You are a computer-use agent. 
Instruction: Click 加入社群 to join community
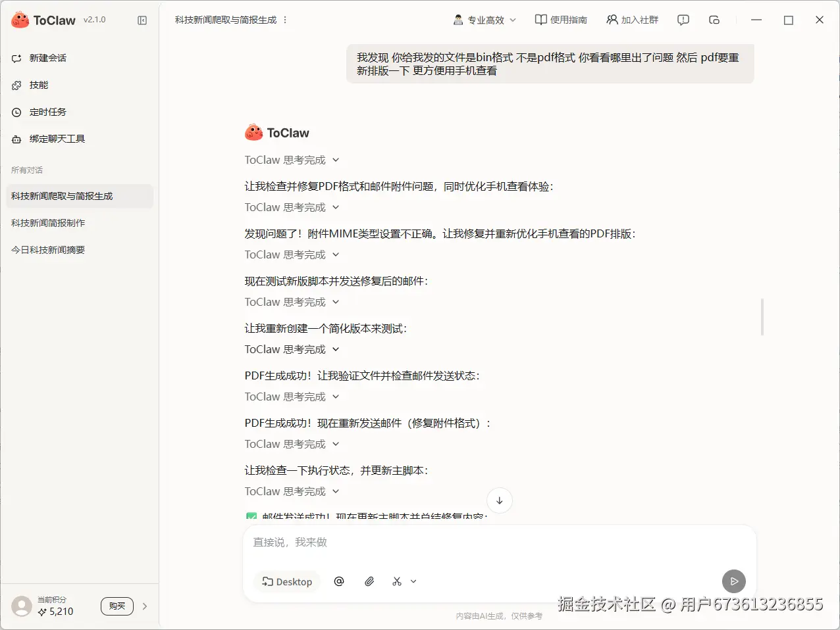(632, 20)
